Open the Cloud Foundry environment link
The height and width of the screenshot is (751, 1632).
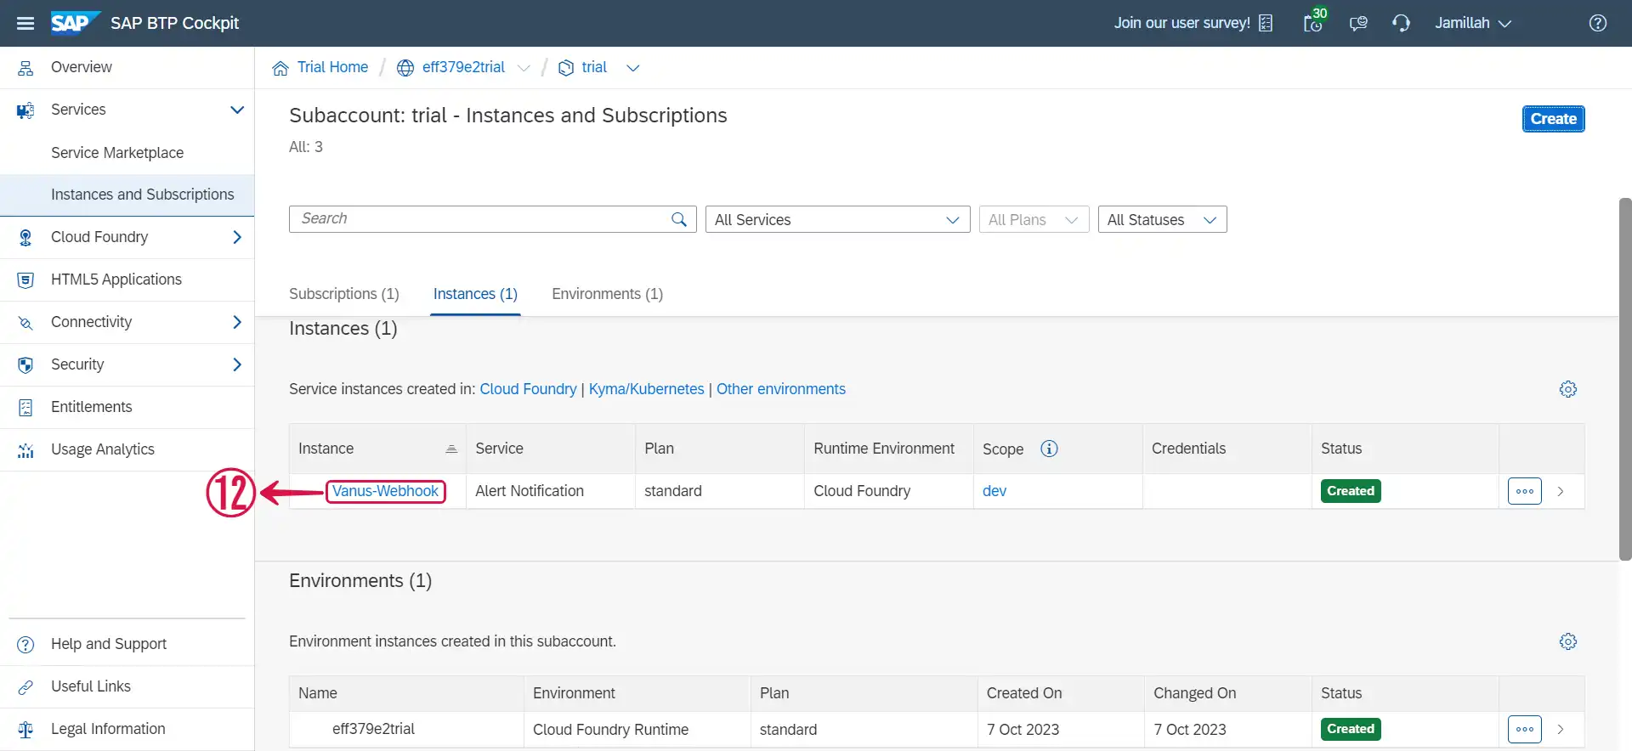tap(528, 389)
